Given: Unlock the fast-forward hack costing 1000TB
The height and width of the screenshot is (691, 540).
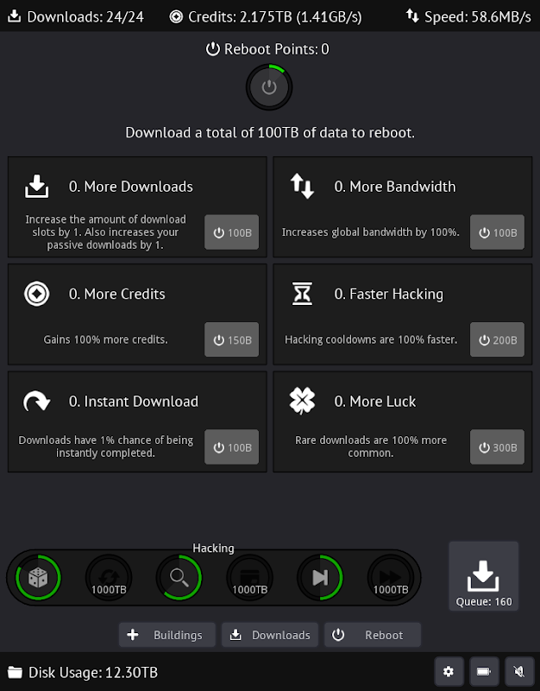Looking at the screenshot, I should pos(391,577).
